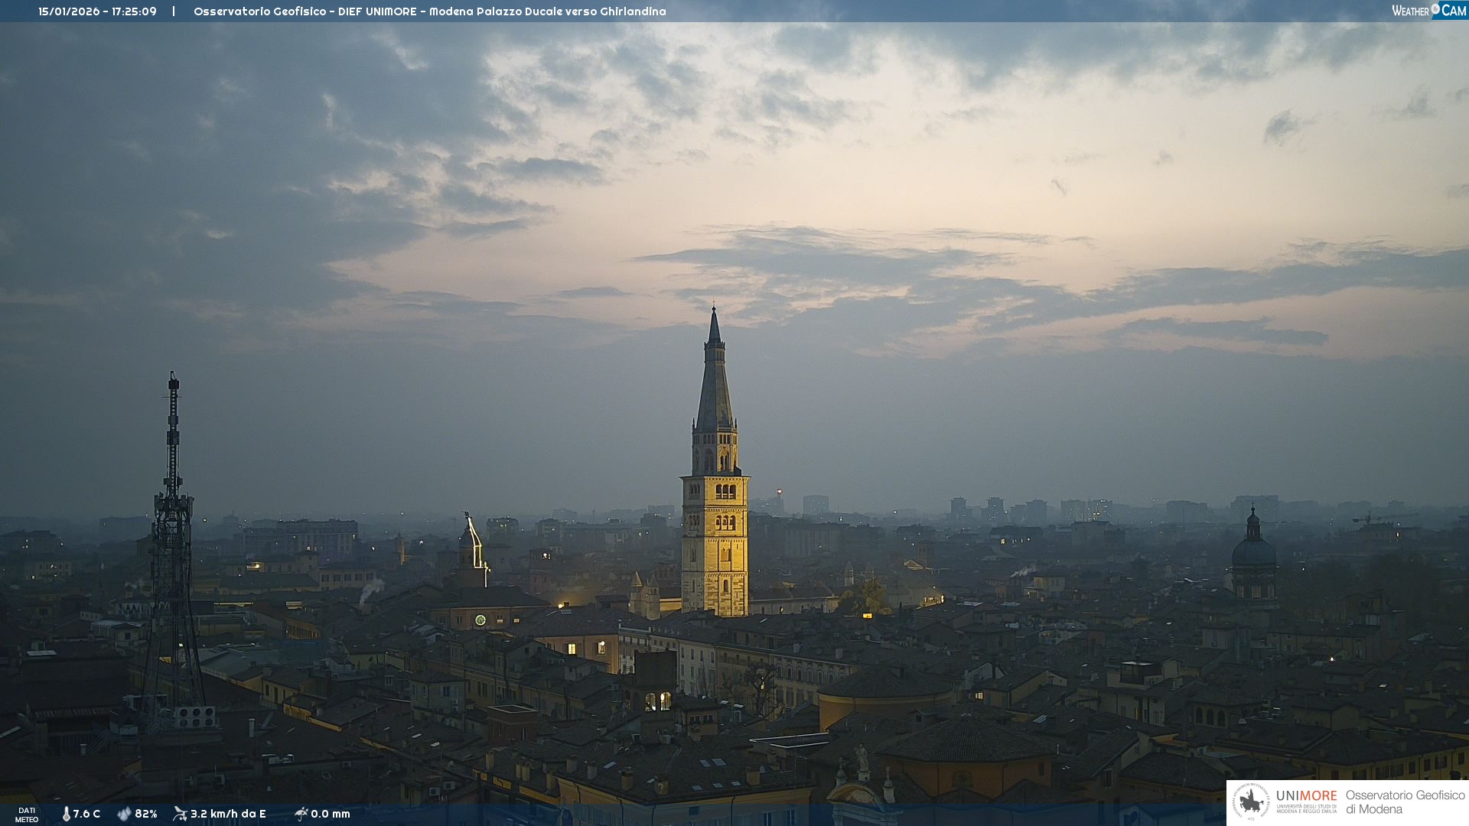Viewport: 1469px width, 826px height.
Task: Click the UNIMORE horseman seal logo
Action: tap(1251, 802)
